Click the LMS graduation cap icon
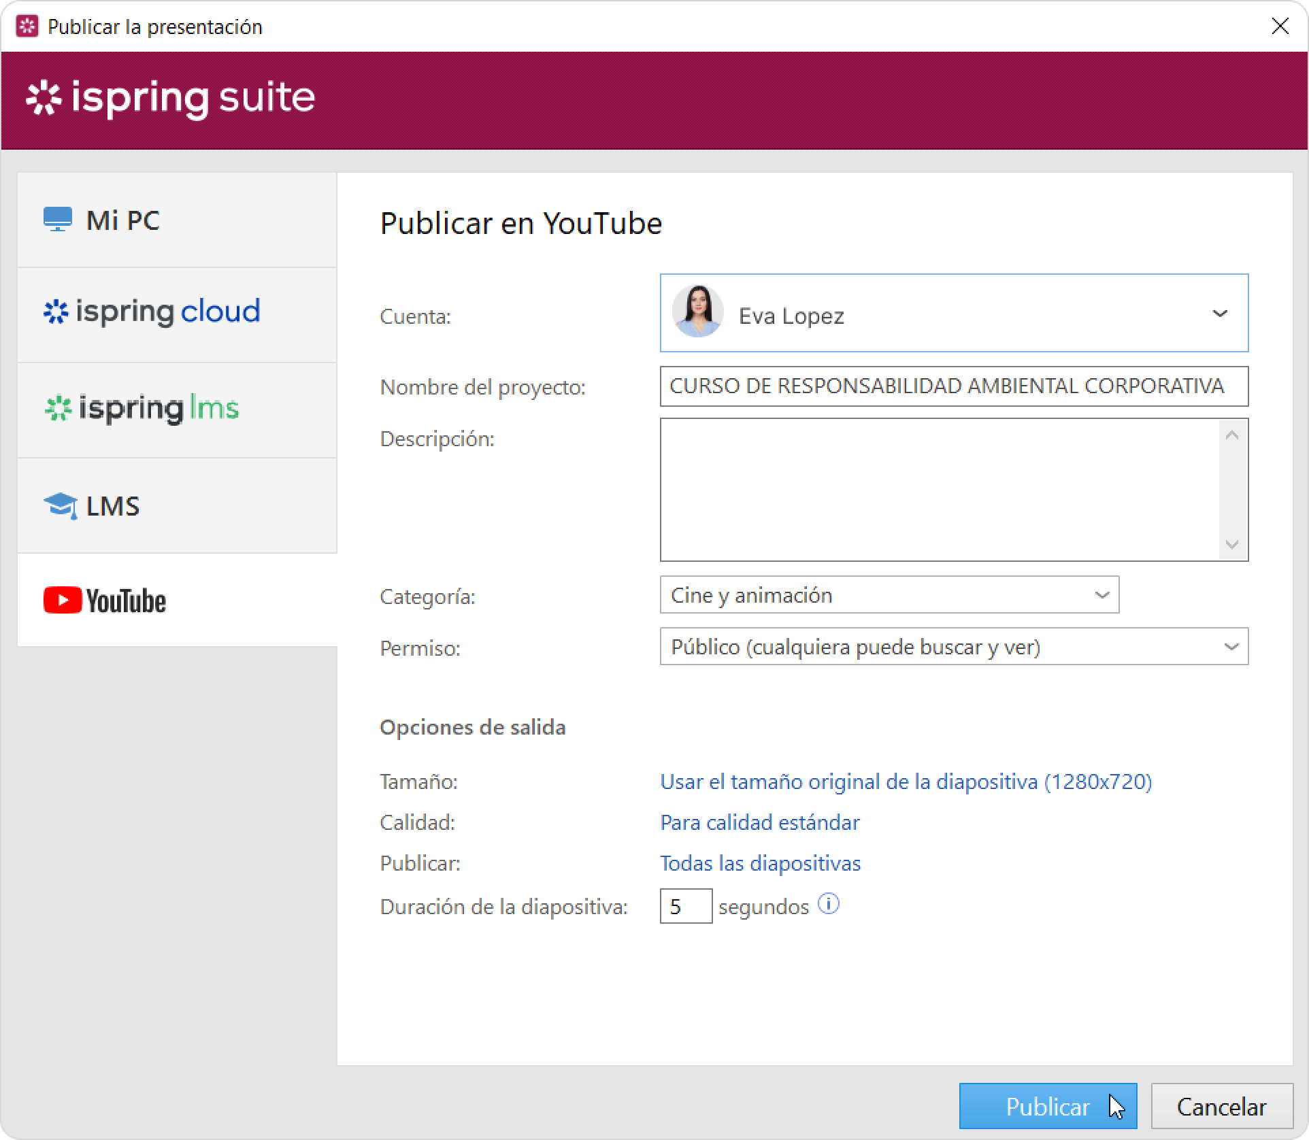Screen dimensions: 1309x1140 pyautogui.click(x=60, y=506)
